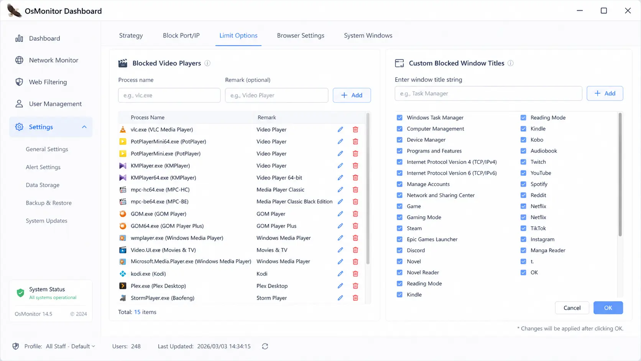Select the Limit Options tab

pos(238,35)
